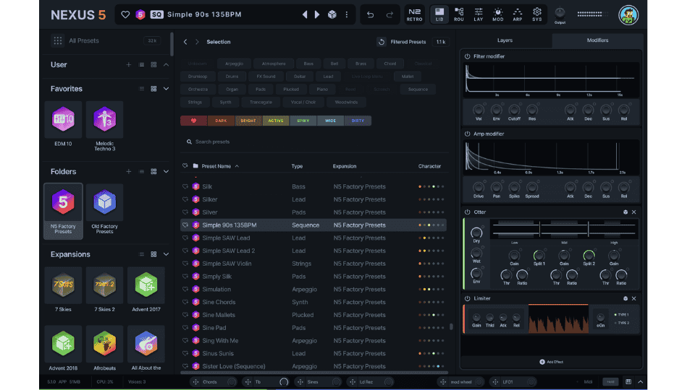Screen dimensions: 695x390
Task: Enable the WIDE character filter
Action: (x=330, y=121)
